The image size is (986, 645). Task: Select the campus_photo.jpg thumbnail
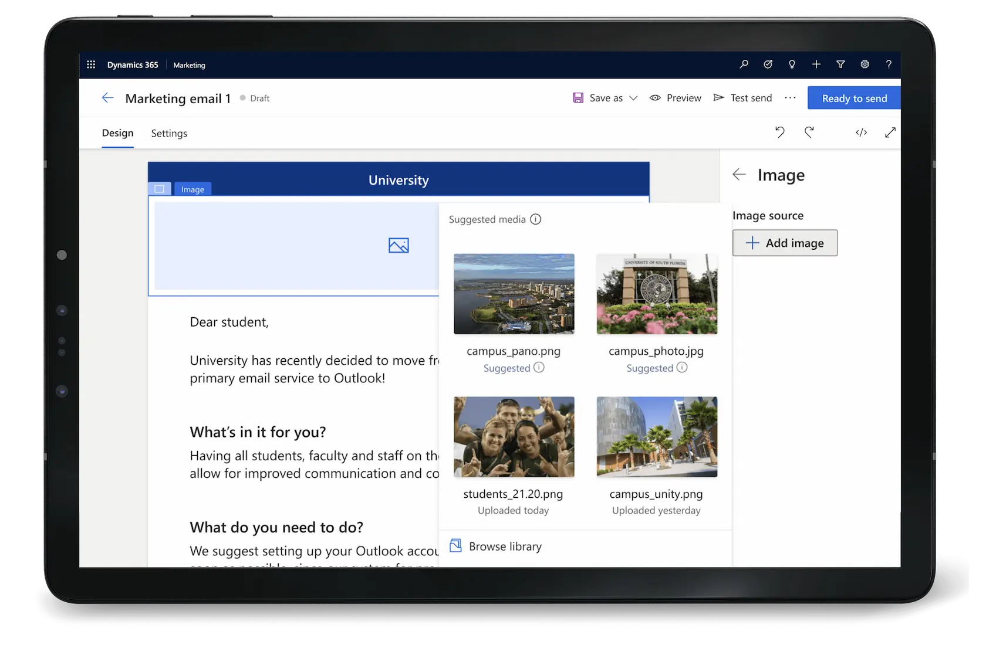pos(657,294)
